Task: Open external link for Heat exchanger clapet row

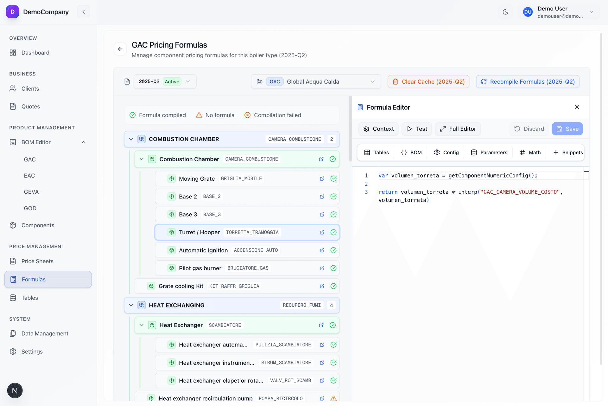Action: (322, 381)
